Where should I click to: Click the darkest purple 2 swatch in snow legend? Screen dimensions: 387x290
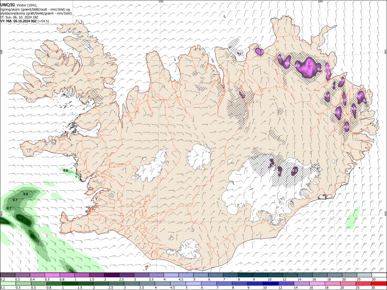111,275
